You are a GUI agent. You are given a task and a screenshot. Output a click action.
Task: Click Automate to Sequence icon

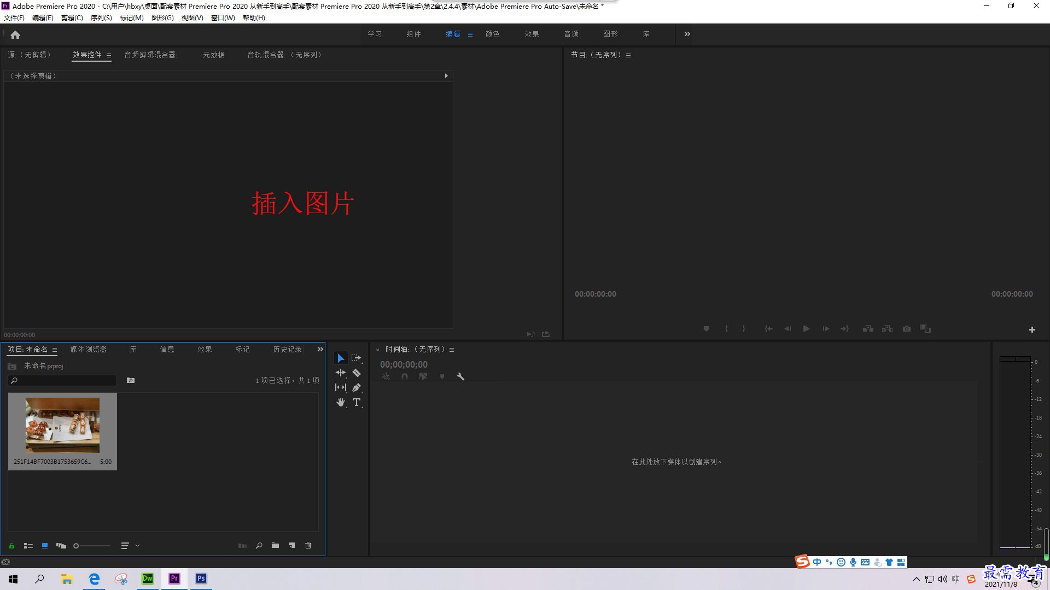(x=242, y=545)
